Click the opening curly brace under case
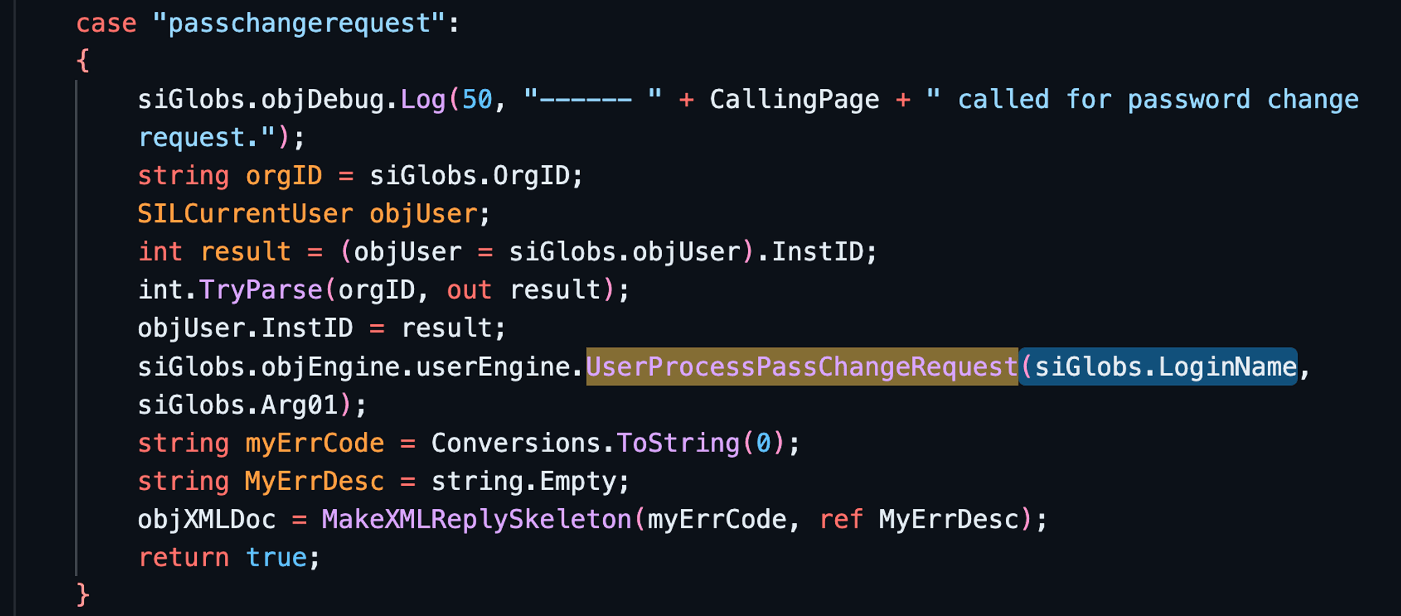 [83, 61]
